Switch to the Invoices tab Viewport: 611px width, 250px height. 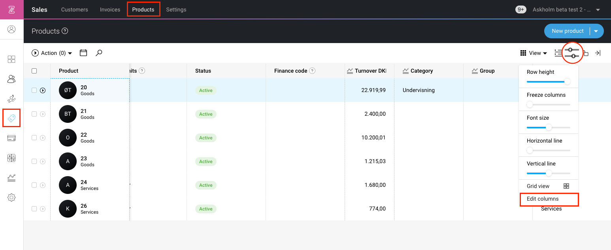(x=110, y=9)
